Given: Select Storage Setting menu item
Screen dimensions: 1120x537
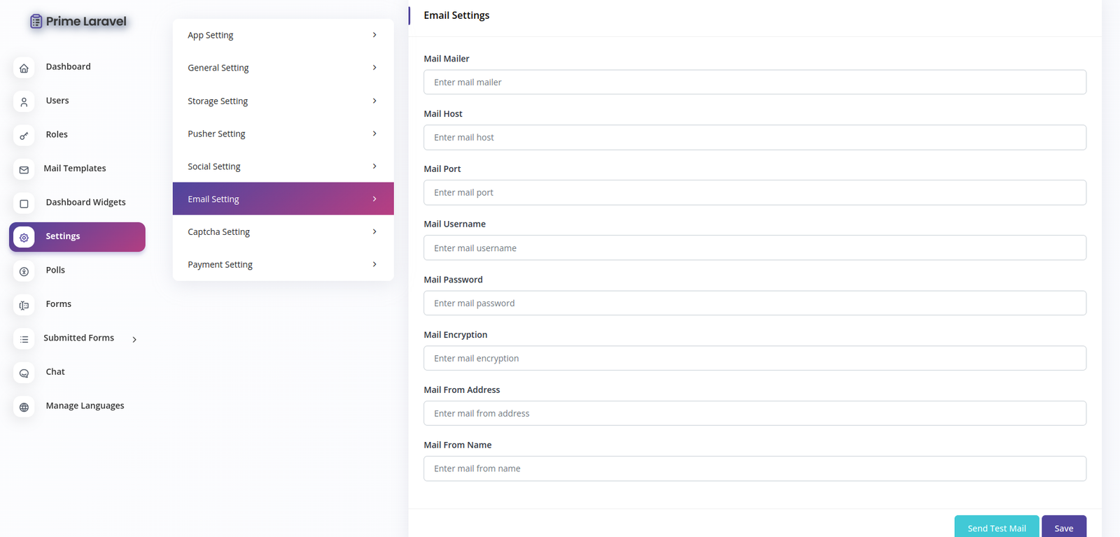Looking at the screenshot, I should (x=218, y=101).
